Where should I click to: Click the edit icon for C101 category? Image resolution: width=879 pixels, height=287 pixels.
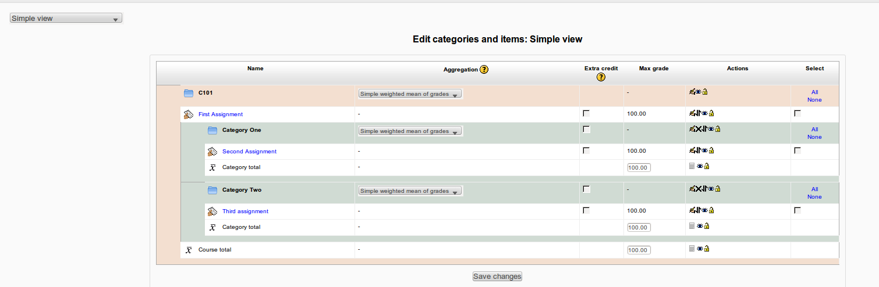[x=692, y=92]
